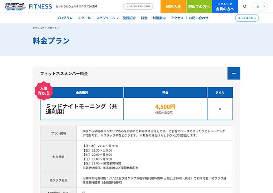273x193 pixels.
Task: Open the 初めての方へ page
Action: 199,6
